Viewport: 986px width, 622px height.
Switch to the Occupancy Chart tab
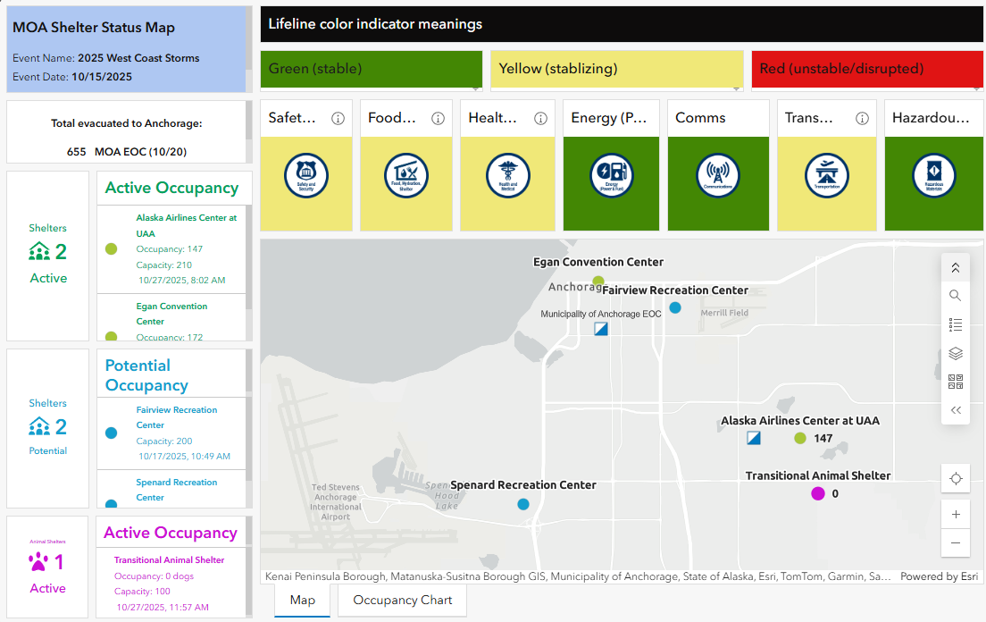(402, 600)
